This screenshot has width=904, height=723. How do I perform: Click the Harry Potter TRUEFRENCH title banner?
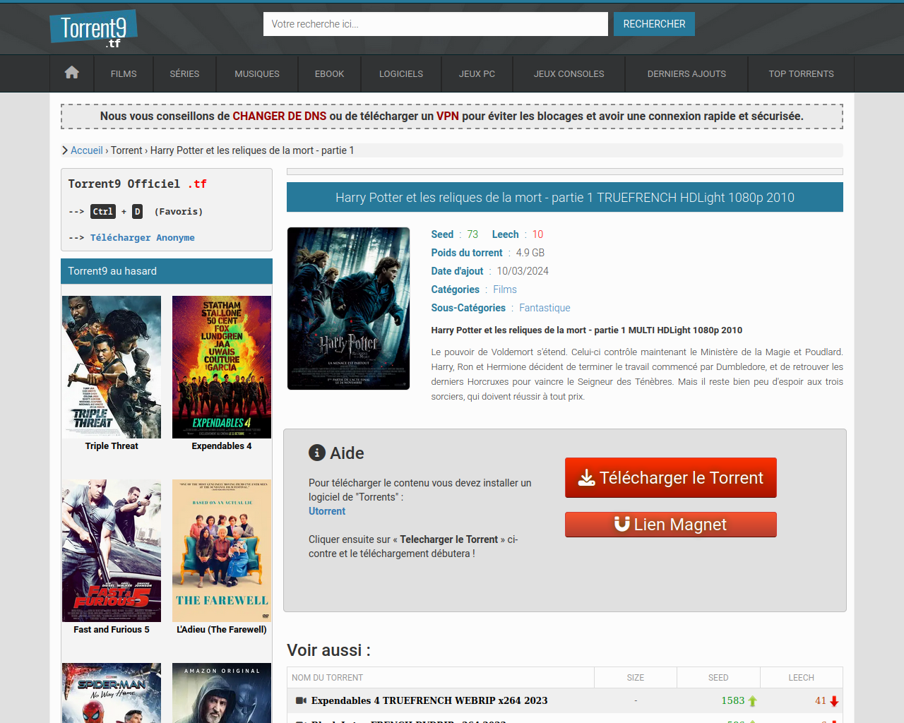click(565, 198)
